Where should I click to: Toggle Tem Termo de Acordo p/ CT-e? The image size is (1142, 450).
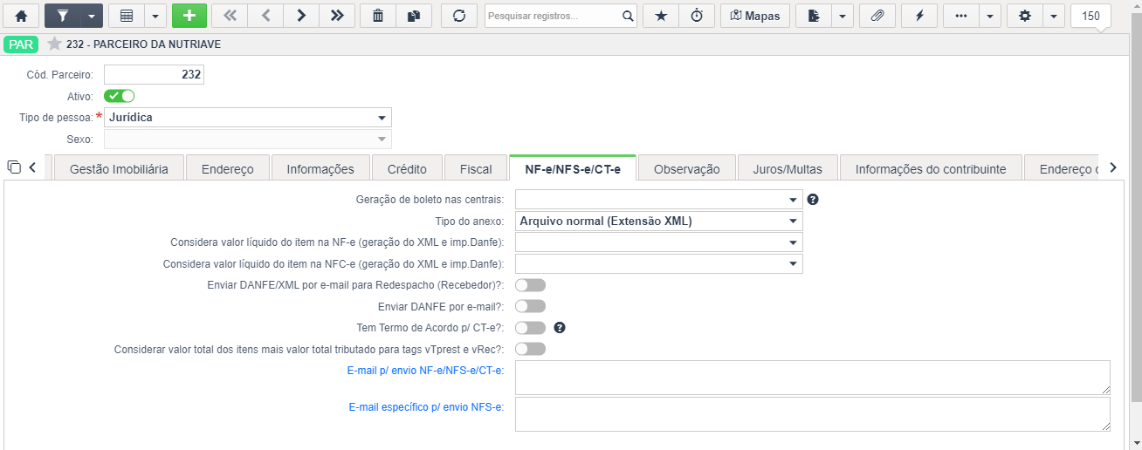tap(530, 328)
